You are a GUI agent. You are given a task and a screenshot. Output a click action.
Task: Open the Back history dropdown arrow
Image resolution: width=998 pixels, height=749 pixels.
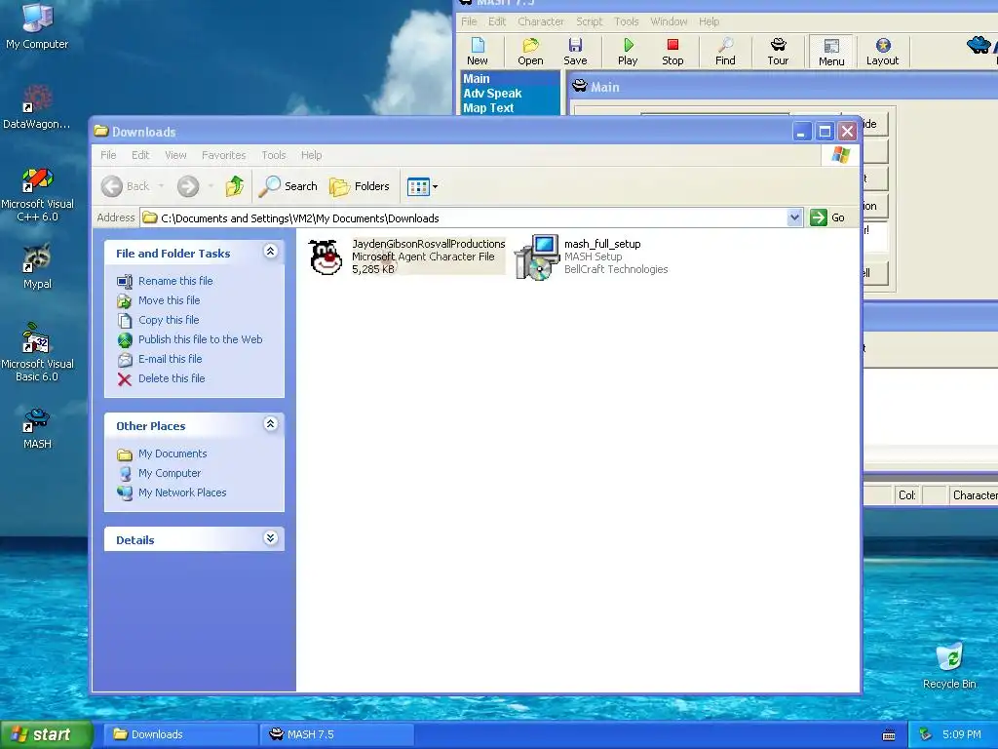[161, 186]
